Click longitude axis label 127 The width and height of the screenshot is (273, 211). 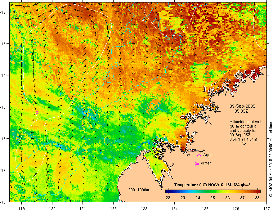click(x=266, y=209)
